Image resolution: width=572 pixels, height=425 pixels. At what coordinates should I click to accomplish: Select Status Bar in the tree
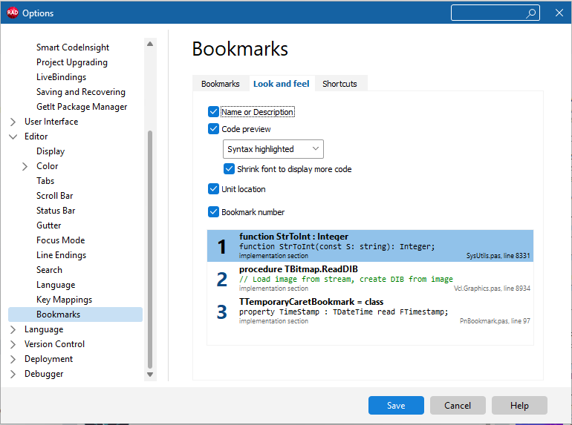point(56,211)
